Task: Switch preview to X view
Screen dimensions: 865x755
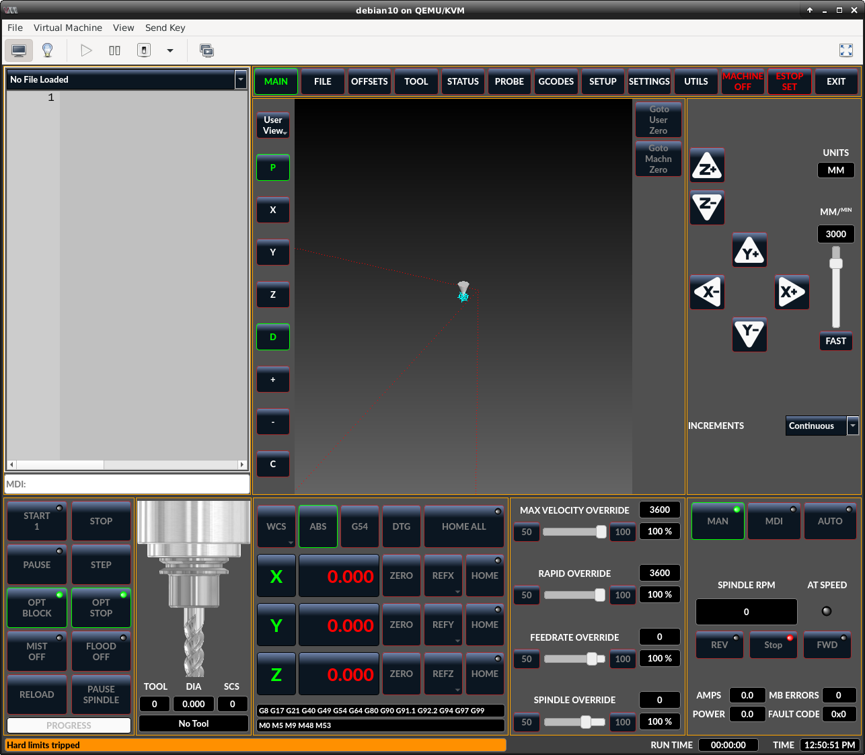Action: [x=273, y=210]
